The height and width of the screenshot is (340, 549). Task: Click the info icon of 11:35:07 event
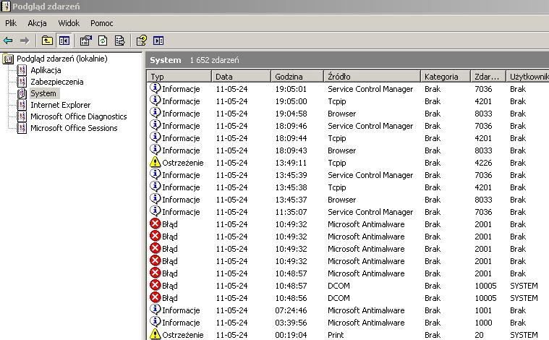(155, 211)
